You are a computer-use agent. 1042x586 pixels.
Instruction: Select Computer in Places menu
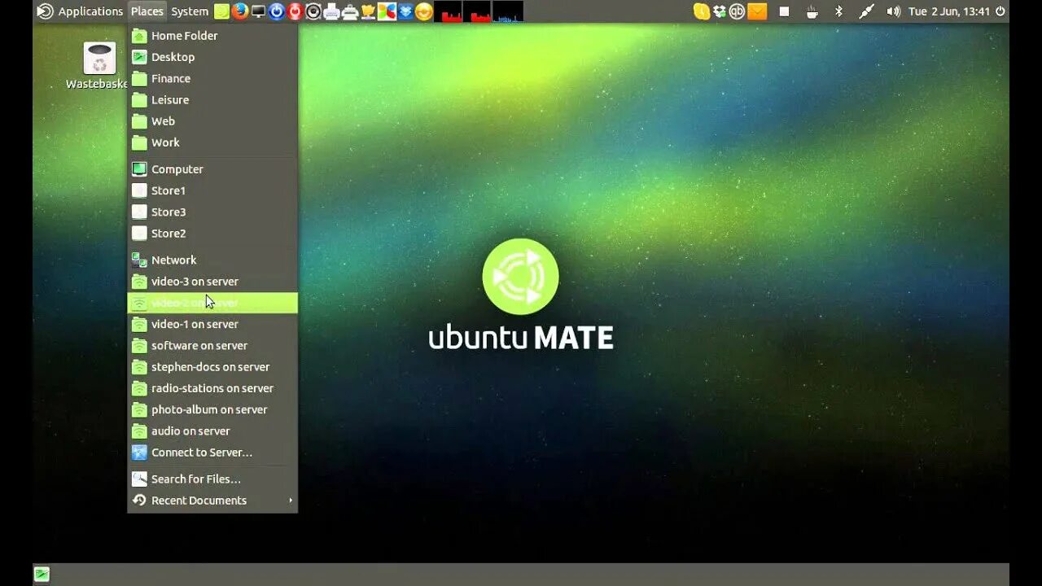click(212, 169)
